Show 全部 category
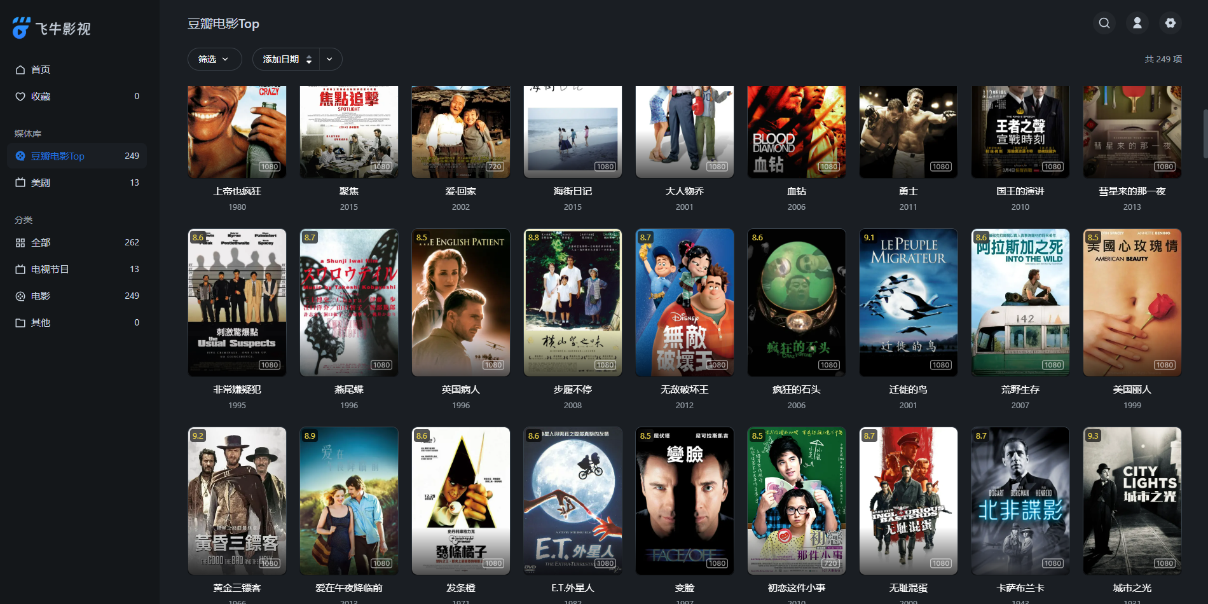 coord(77,243)
